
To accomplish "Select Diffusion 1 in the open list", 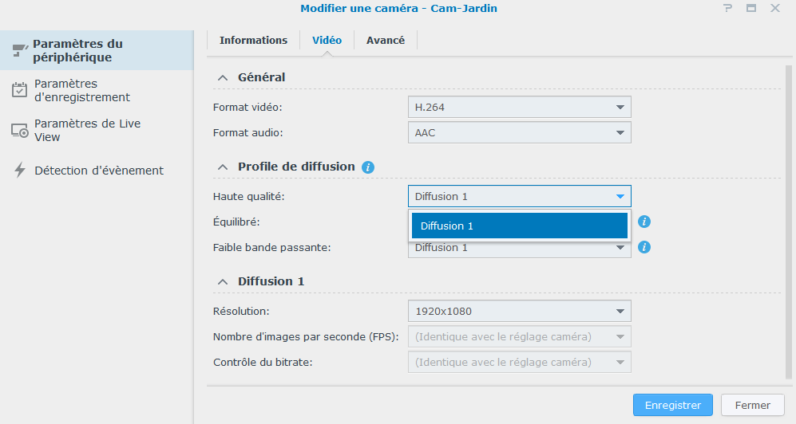I will 519,226.
